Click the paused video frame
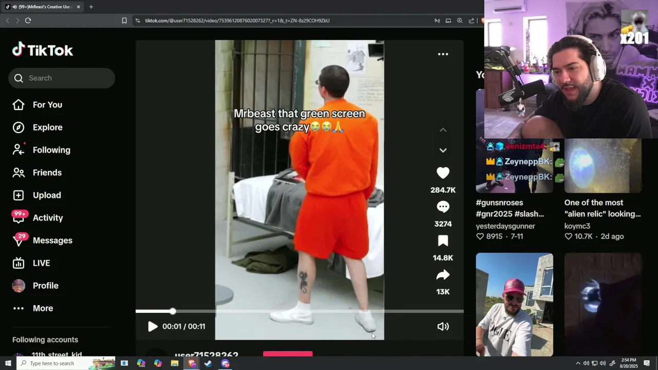Screen dimensions: 658x370 coord(299,190)
